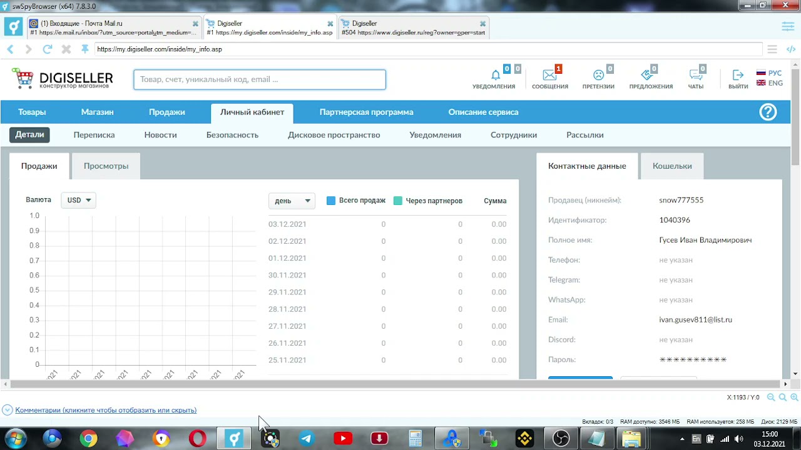
Task: Switch language to РУС
Action: tap(769, 73)
